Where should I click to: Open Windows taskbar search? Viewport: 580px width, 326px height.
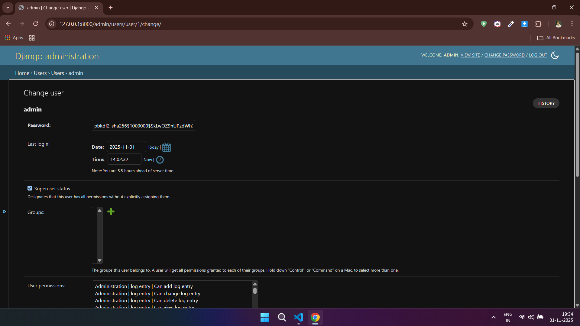[282, 317]
